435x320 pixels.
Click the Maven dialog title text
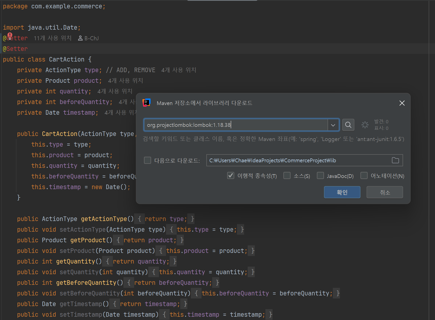point(205,103)
